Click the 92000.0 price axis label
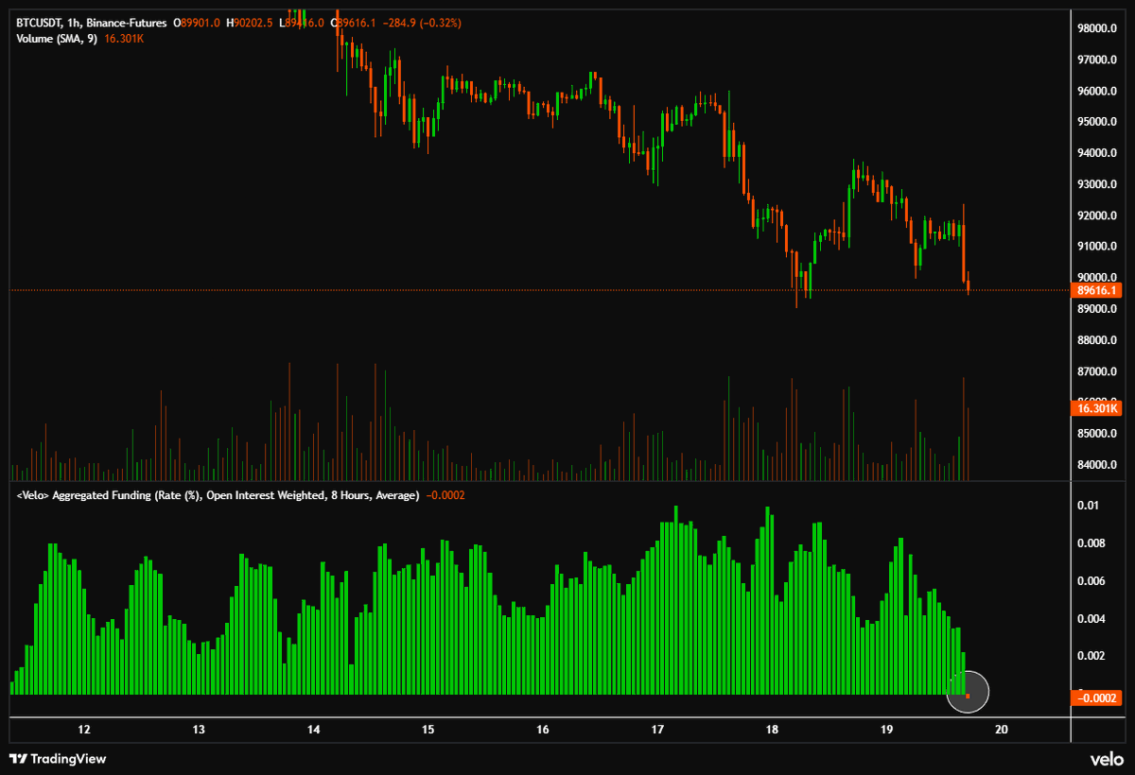 coord(1098,216)
